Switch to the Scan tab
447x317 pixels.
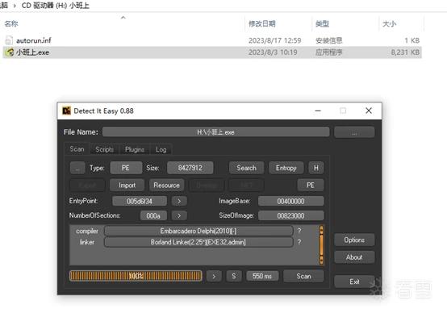pyautogui.click(x=77, y=149)
